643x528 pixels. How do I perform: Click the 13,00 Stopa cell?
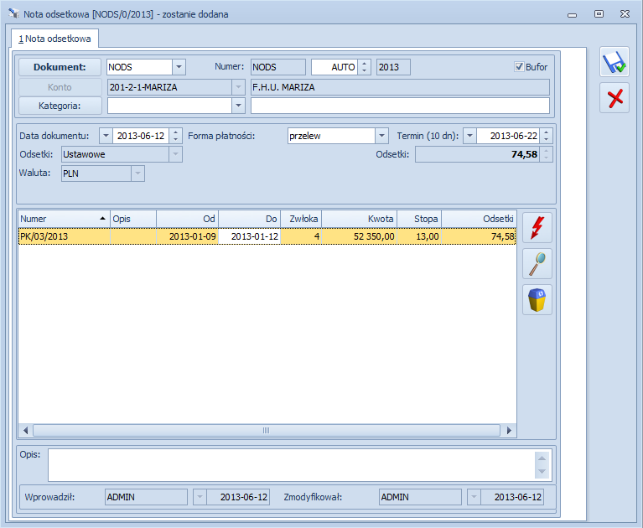coord(419,236)
